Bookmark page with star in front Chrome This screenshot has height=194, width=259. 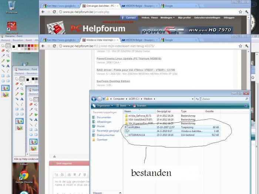[240, 46]
